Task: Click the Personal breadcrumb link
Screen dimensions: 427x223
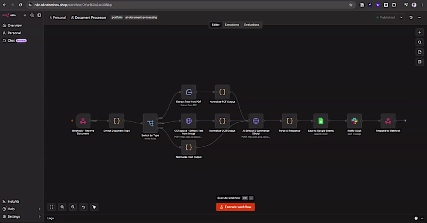Action: tap(58, 18)
